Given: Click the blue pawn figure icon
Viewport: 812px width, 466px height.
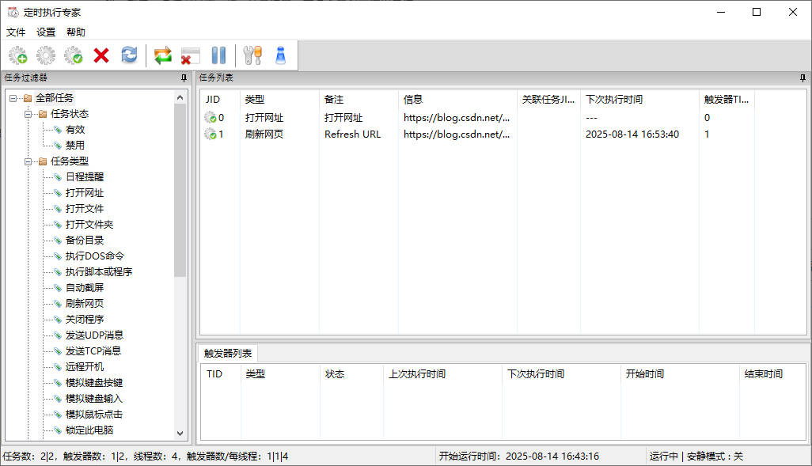Looking at the screenshot, I should [281, 55].
